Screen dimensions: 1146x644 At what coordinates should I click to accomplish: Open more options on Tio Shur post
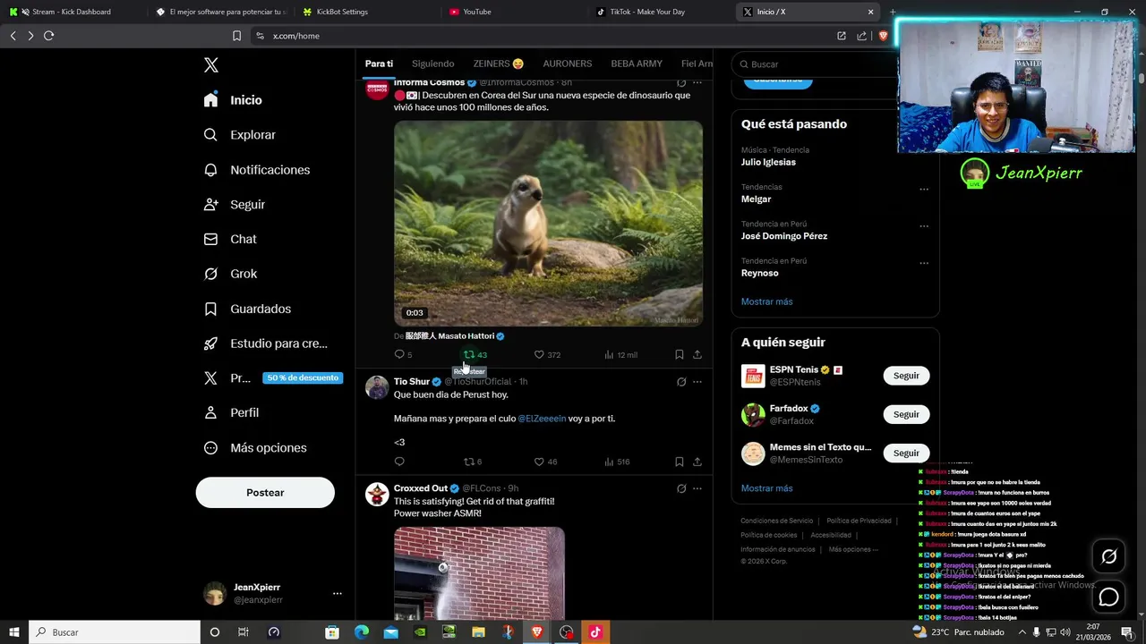[697, 382]
